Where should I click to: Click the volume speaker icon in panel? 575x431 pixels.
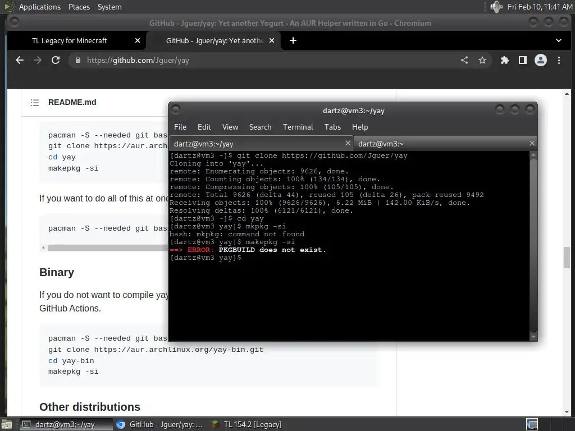coord(496,7)
